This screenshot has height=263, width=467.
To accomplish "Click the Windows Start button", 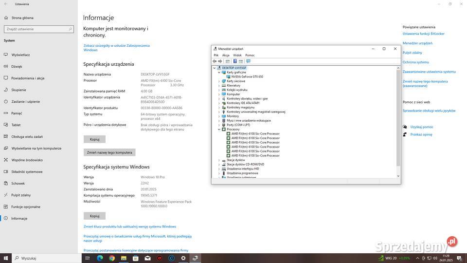I will click(x=6, y=258).
